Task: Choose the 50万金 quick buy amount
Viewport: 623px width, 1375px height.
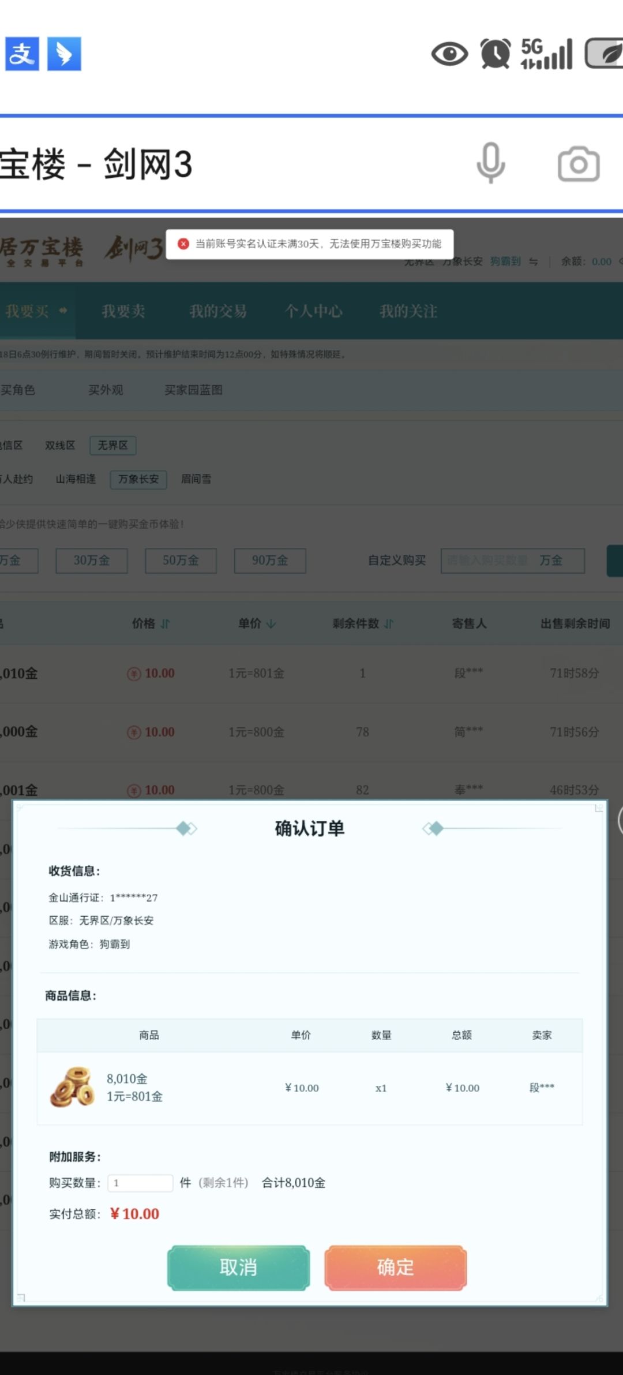Action: [x=181, y=561]
